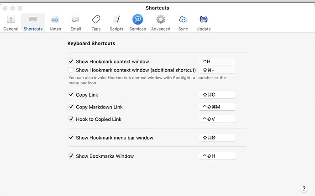Open the Tags preferences pane
The width and height of the screenshot is (315, 196).
coord(96,23)
